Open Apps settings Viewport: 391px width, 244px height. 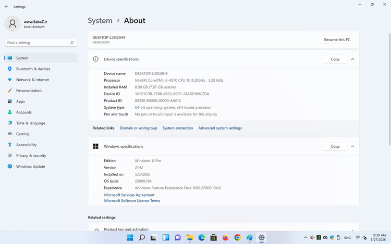coord(41,101)
